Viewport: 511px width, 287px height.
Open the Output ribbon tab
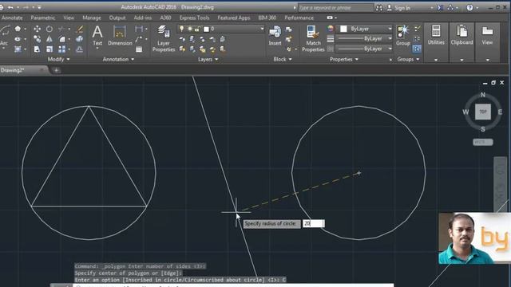pos(117,18)
